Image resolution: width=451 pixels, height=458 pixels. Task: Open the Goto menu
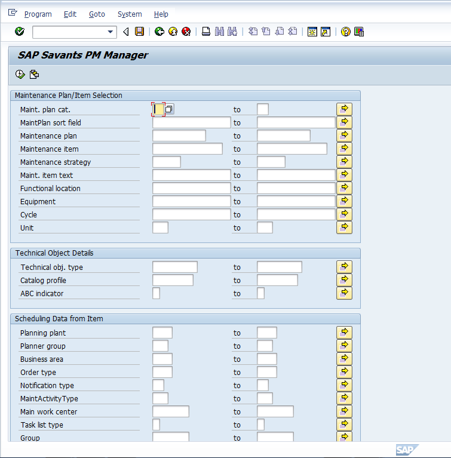[x=97, y=14]
